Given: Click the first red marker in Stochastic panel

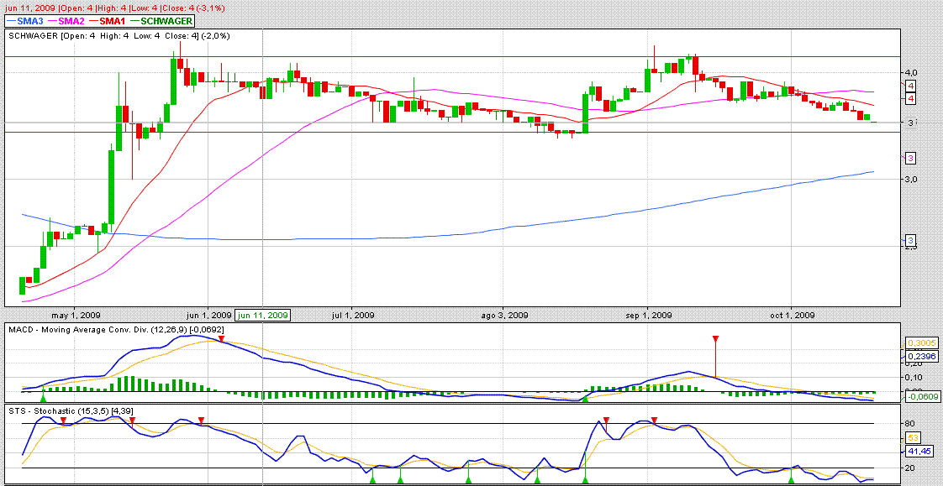Looking at the screenshot, I should point(64,419).
